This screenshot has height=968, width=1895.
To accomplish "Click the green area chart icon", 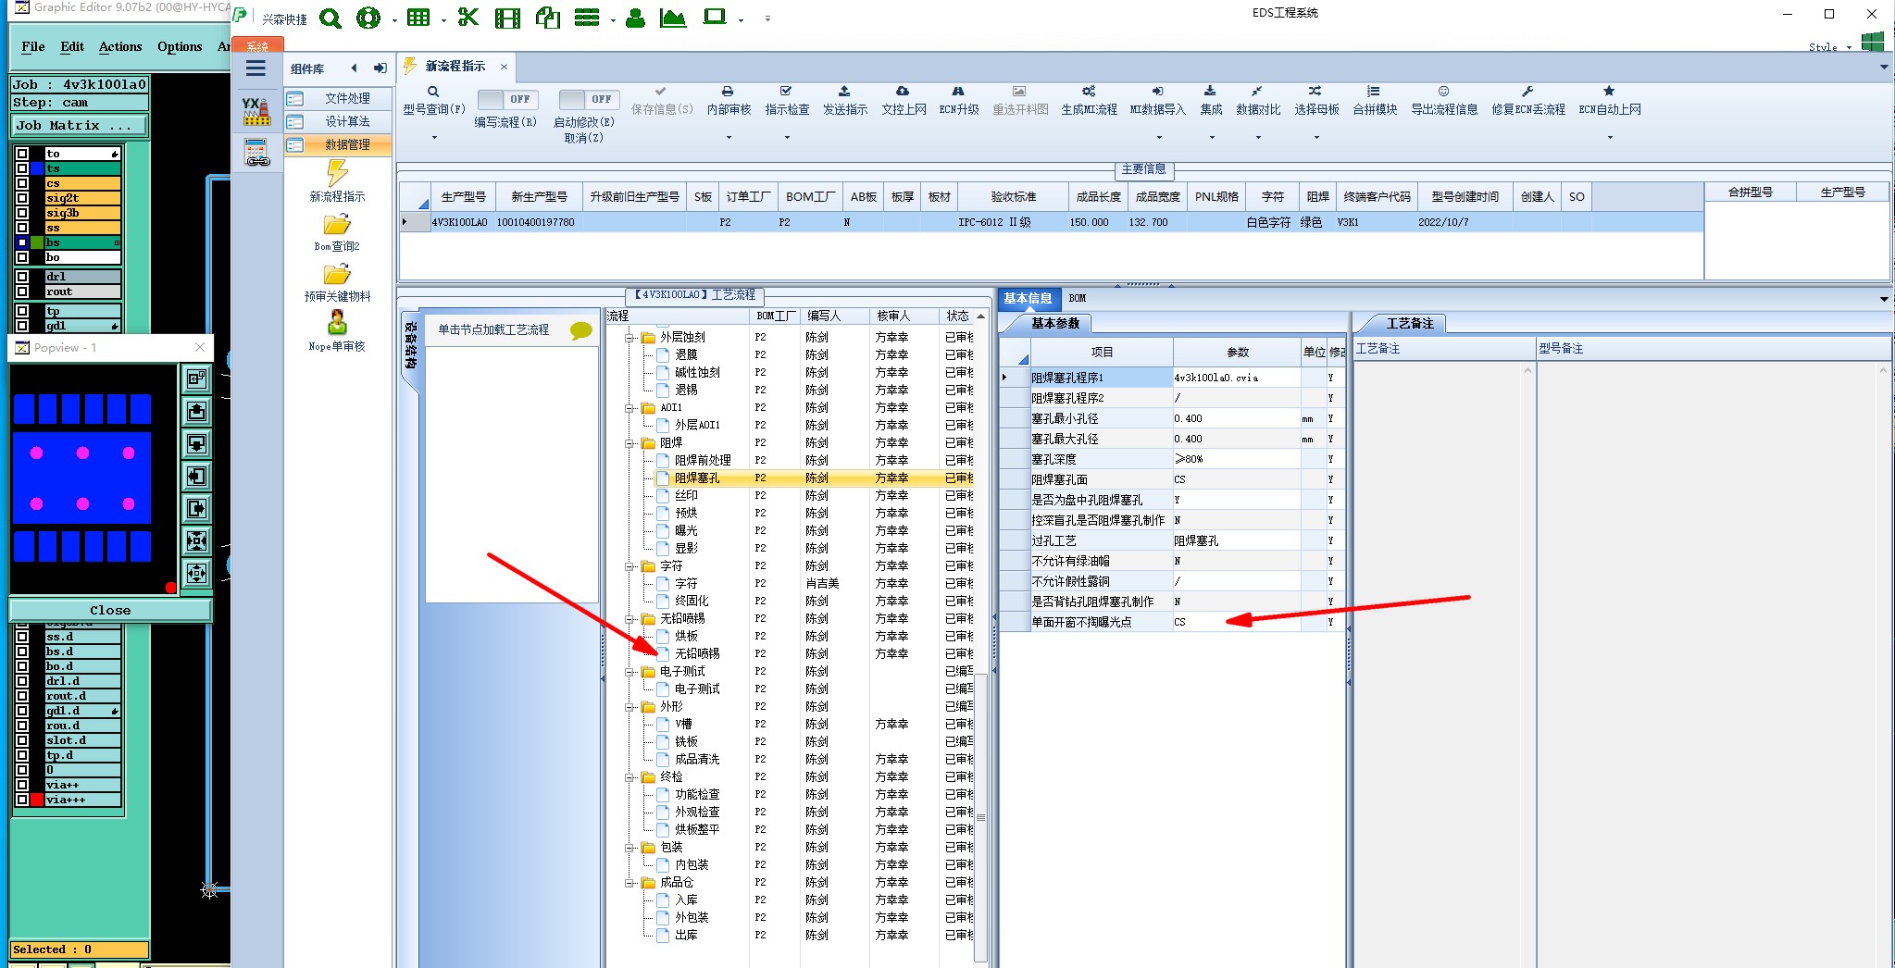I will (673, 18).
